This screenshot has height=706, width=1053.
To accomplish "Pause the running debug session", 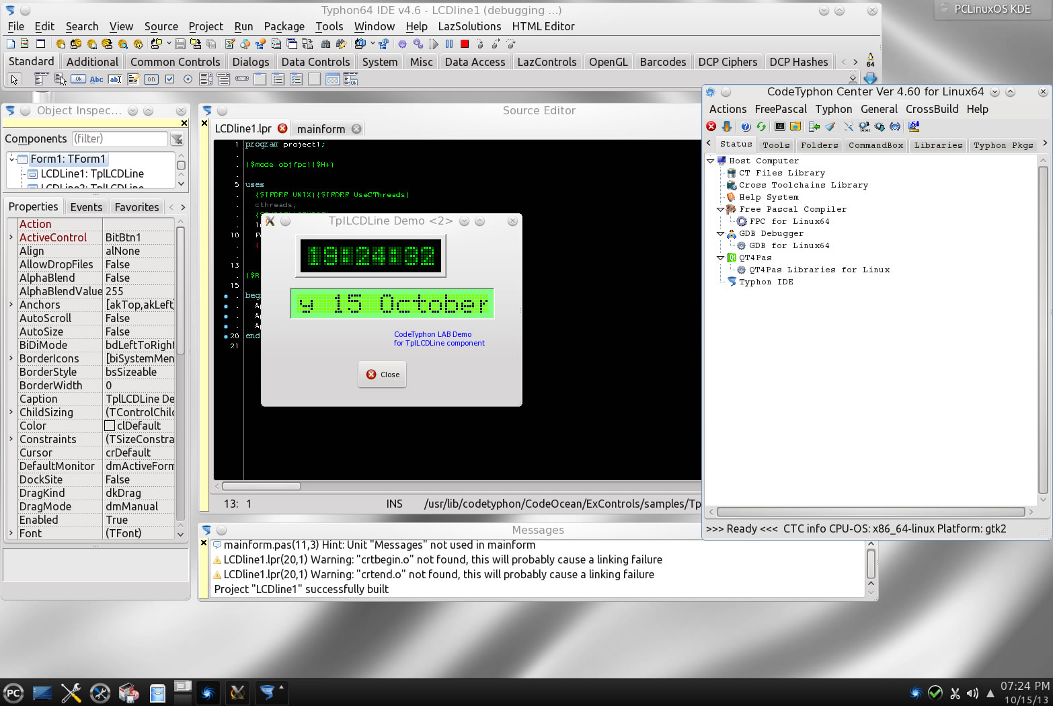I will 449,44.
